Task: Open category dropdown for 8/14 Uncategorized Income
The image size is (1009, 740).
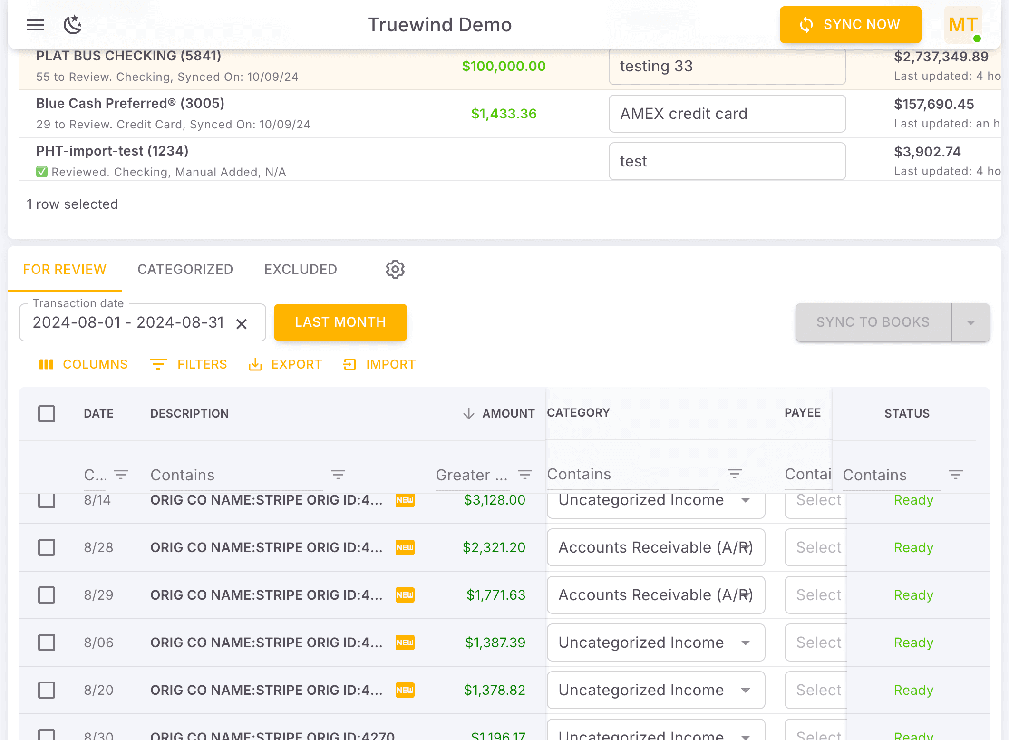Action: tap(746, 501)
